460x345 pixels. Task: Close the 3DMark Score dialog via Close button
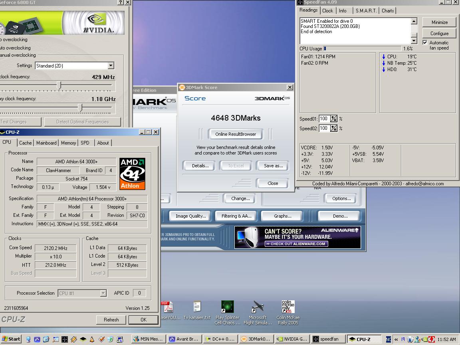[x=273, y=183]
